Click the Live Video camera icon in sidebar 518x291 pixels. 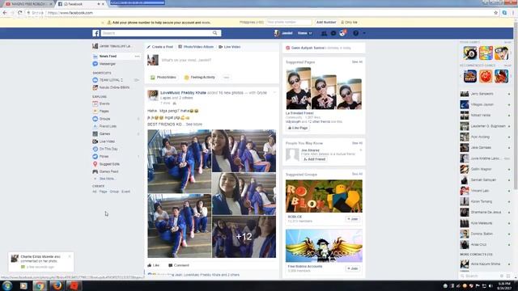tap(96, 141)
